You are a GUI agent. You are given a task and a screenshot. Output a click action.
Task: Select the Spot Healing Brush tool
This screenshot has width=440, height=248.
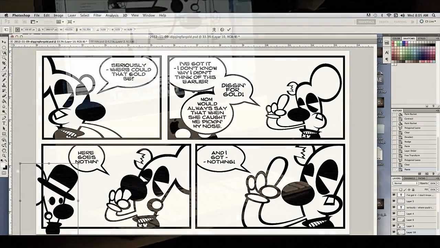[4, 74]
